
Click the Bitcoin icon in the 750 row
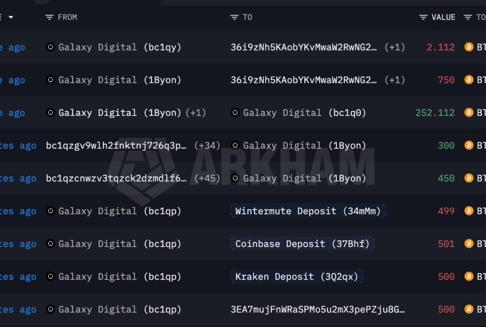(x=469, y=80)
